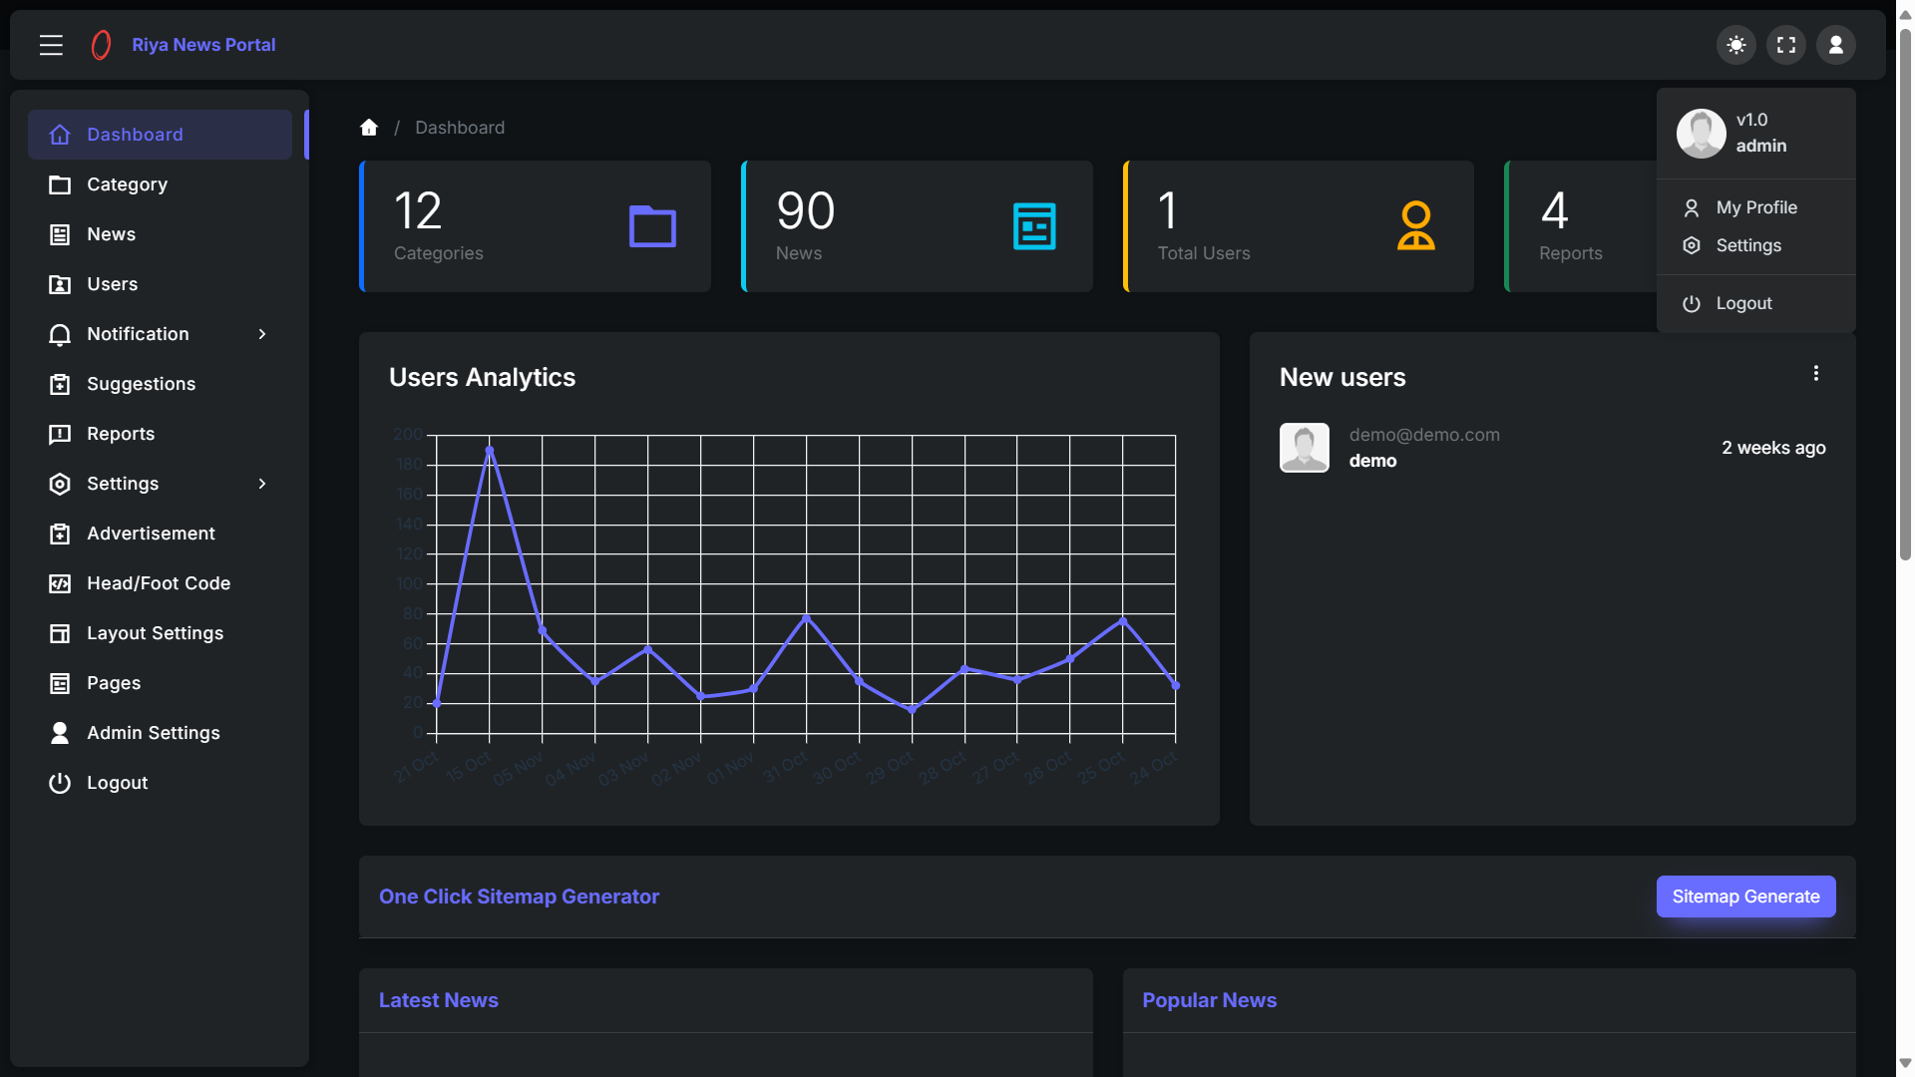This screenshot has height=1077, width=1915.
Task: Select My Profile from the user dropdown
Action: coord(1755,207)
